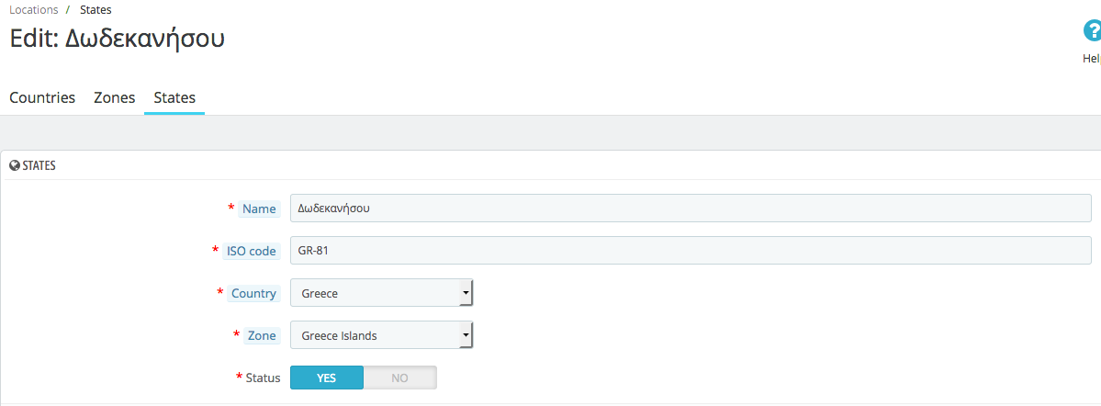
Task: Click the globe icon in States panel
Action: point(15,166)
